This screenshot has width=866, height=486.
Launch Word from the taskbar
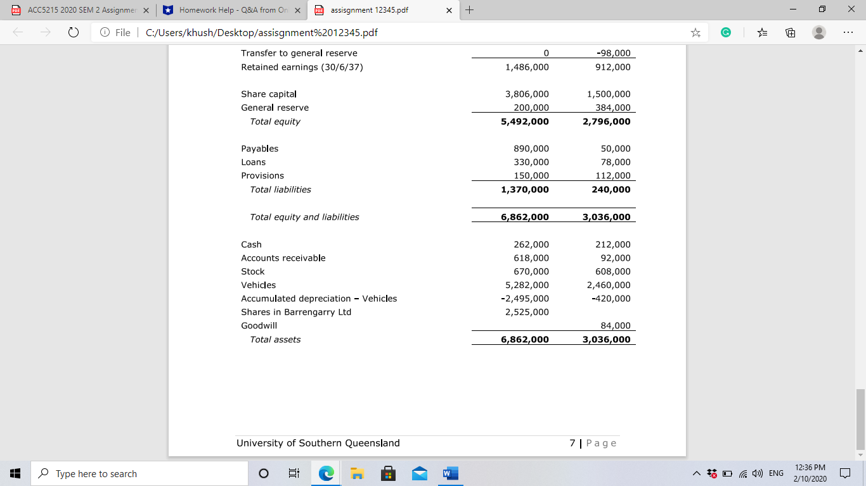tap(450, 473)
